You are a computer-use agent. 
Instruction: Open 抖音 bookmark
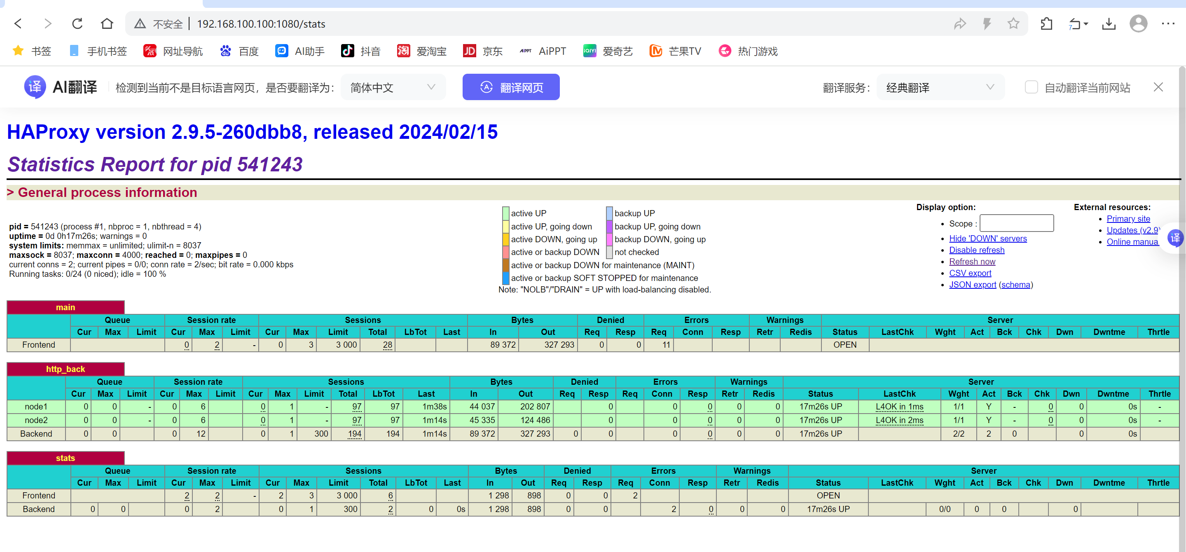360,51
